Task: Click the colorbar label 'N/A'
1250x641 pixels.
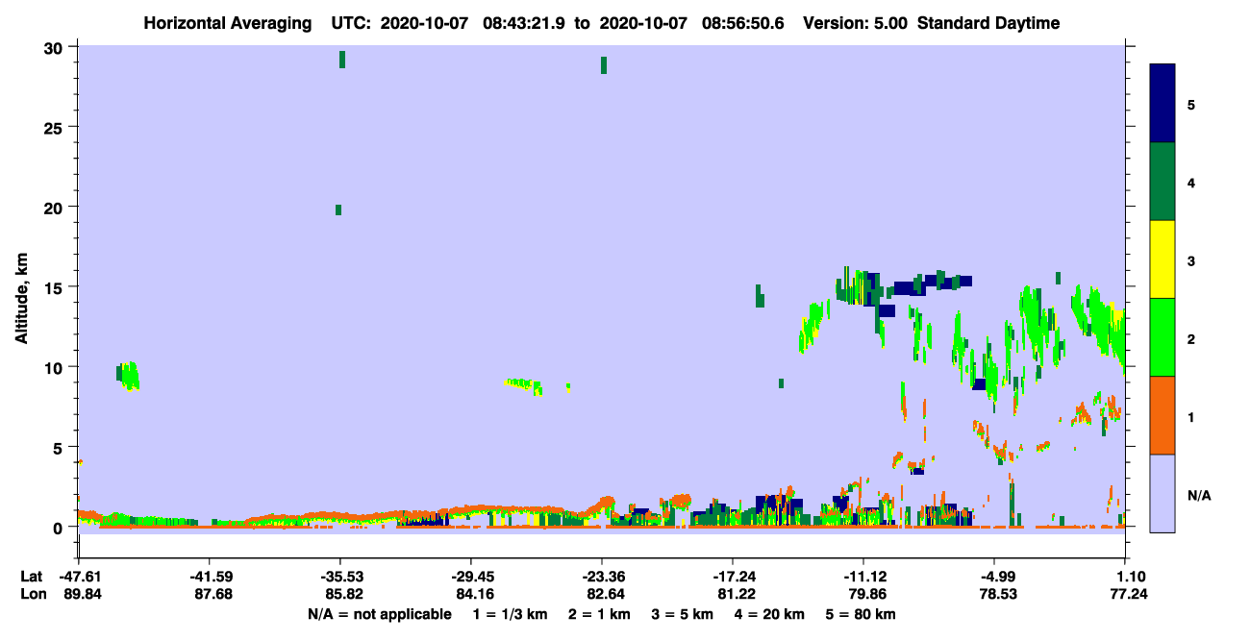Action: pos(1199,495)
